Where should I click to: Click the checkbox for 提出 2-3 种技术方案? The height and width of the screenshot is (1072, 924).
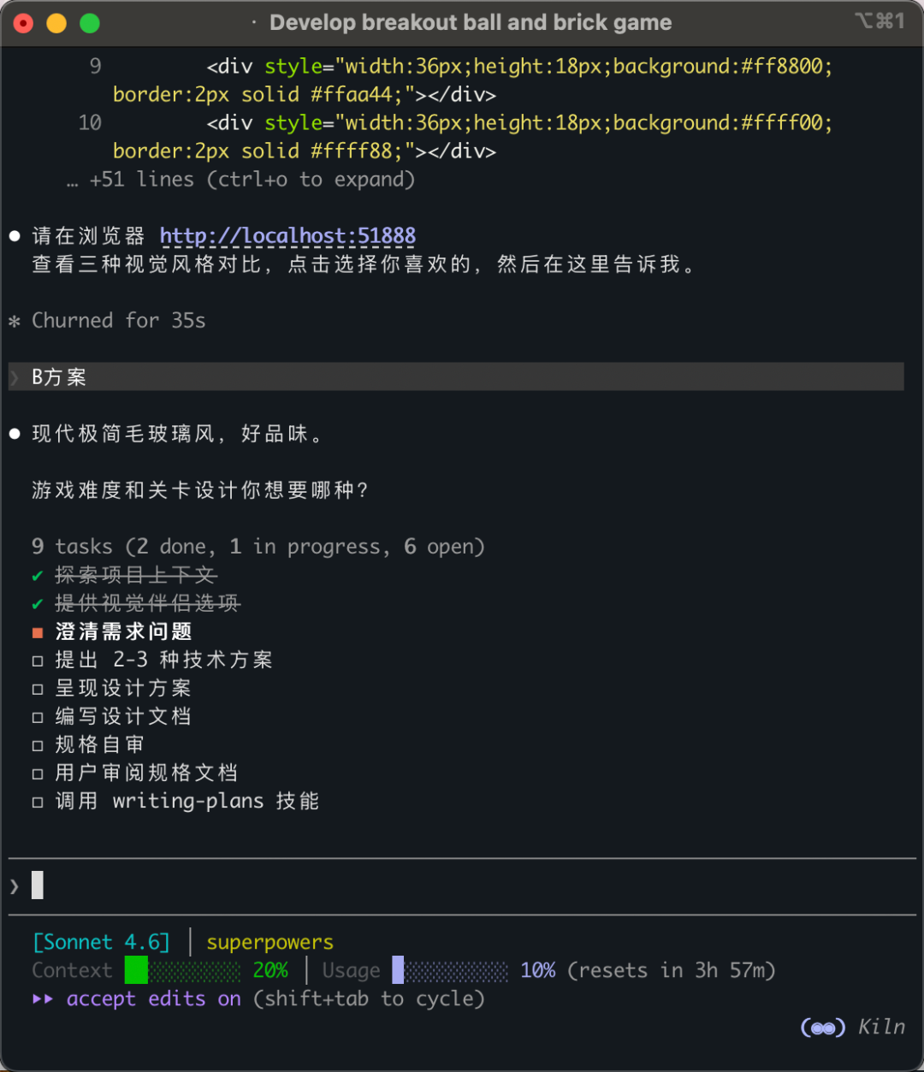(38, 661)
